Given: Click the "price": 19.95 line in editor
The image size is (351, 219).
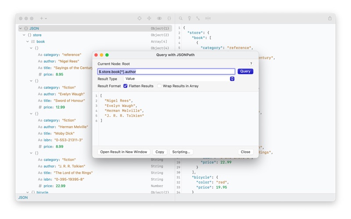Looking at the screenshot, I should [211, 187].
